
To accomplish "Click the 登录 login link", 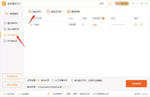I will point(101,4).
